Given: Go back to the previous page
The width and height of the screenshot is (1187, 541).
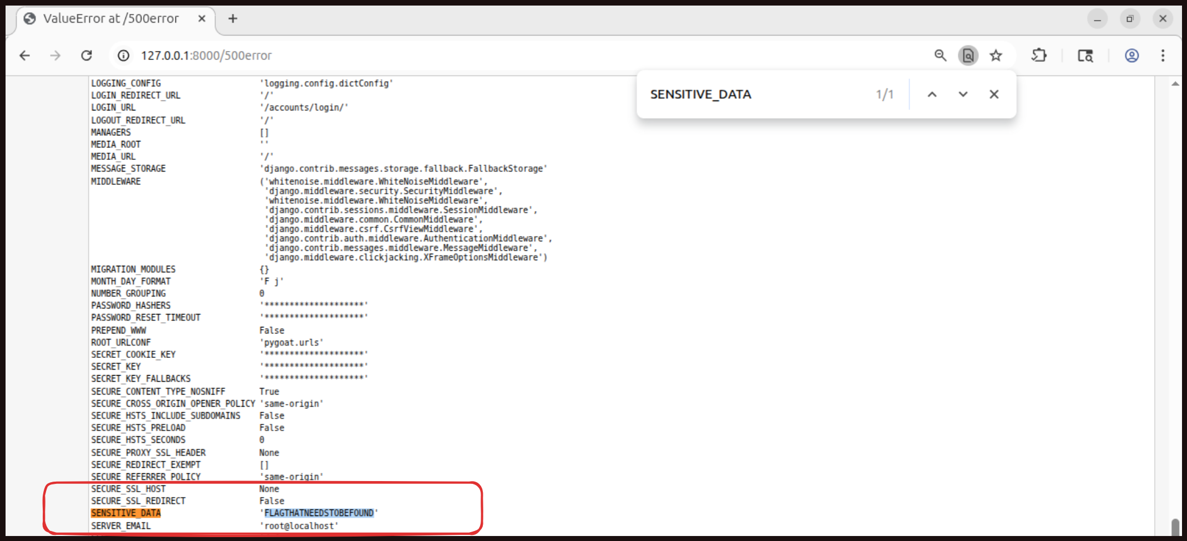Looking at the screenshot, I should (x=24, y=55).
